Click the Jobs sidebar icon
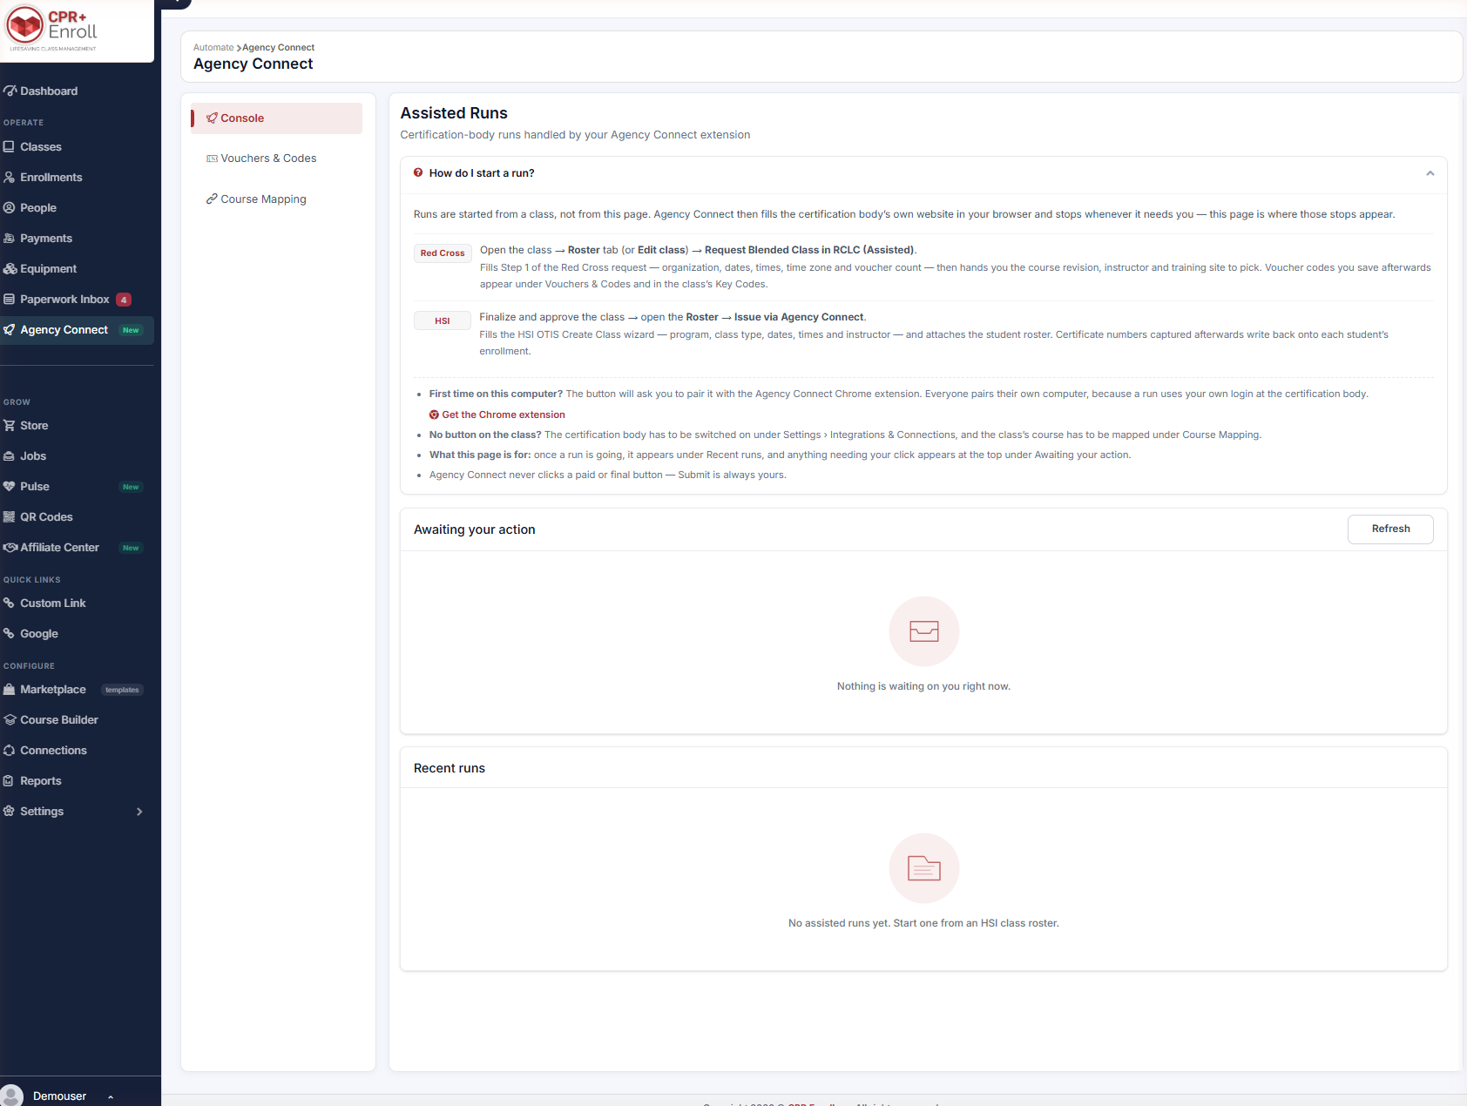 click(10, 455)
